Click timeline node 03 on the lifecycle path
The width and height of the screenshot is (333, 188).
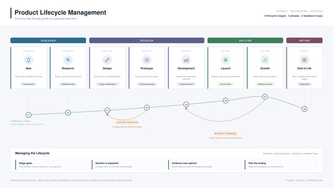pos(107,110)
